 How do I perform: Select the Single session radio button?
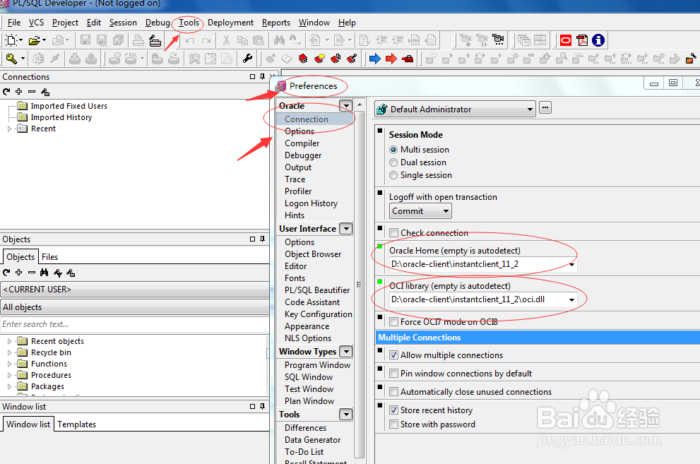coord(393,175)
